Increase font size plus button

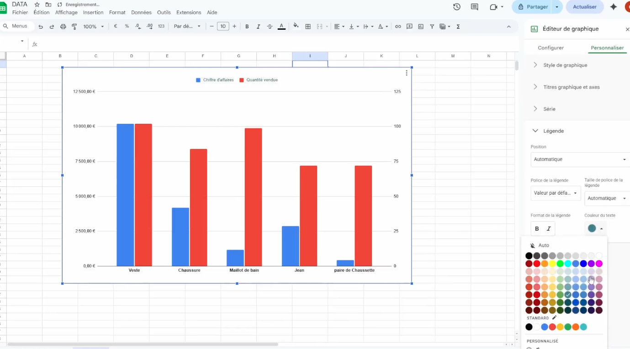click(x=234, y=26)
